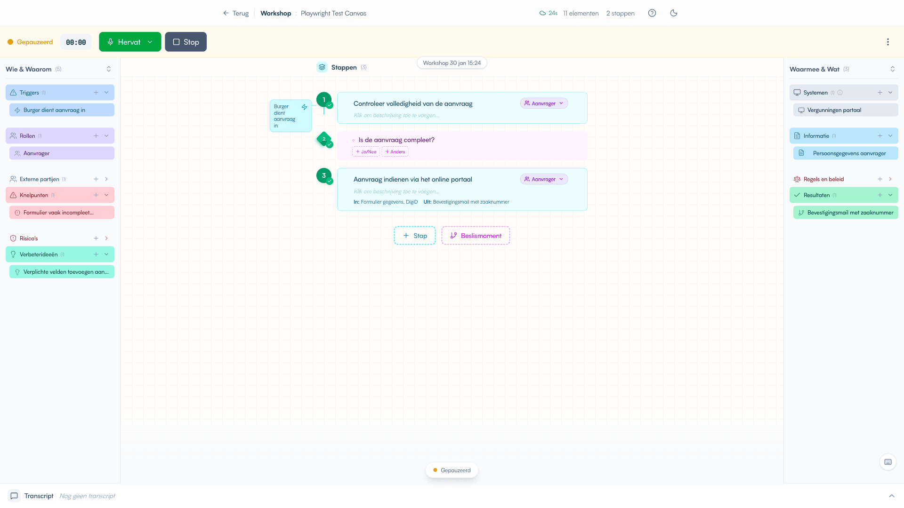Viewport: 904px width, 508px height.
Task: Click the Stop recording button
Action: point(186,42)
